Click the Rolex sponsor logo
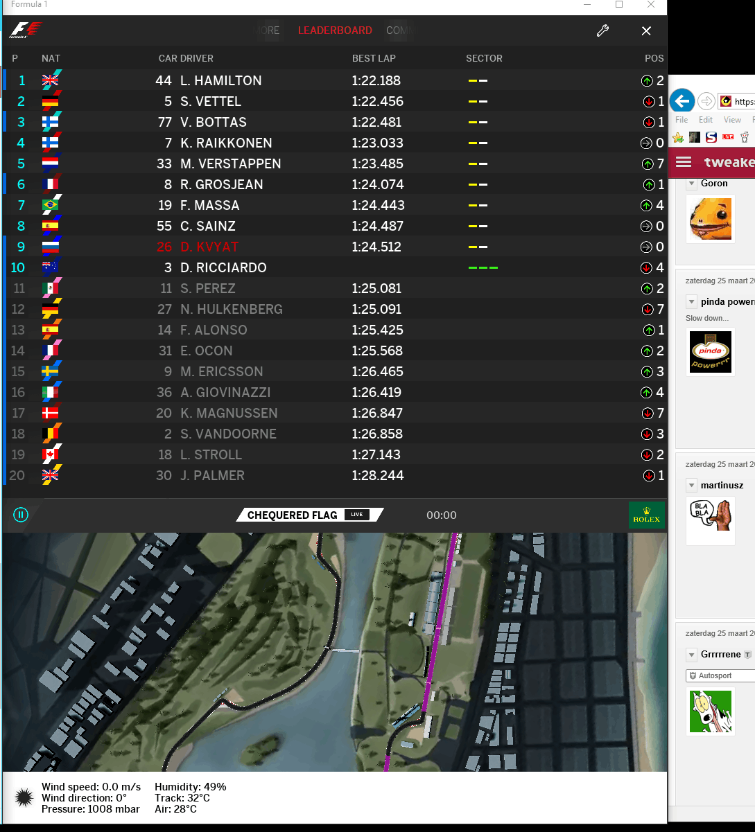The image size is (755, 832). point(646,515)
